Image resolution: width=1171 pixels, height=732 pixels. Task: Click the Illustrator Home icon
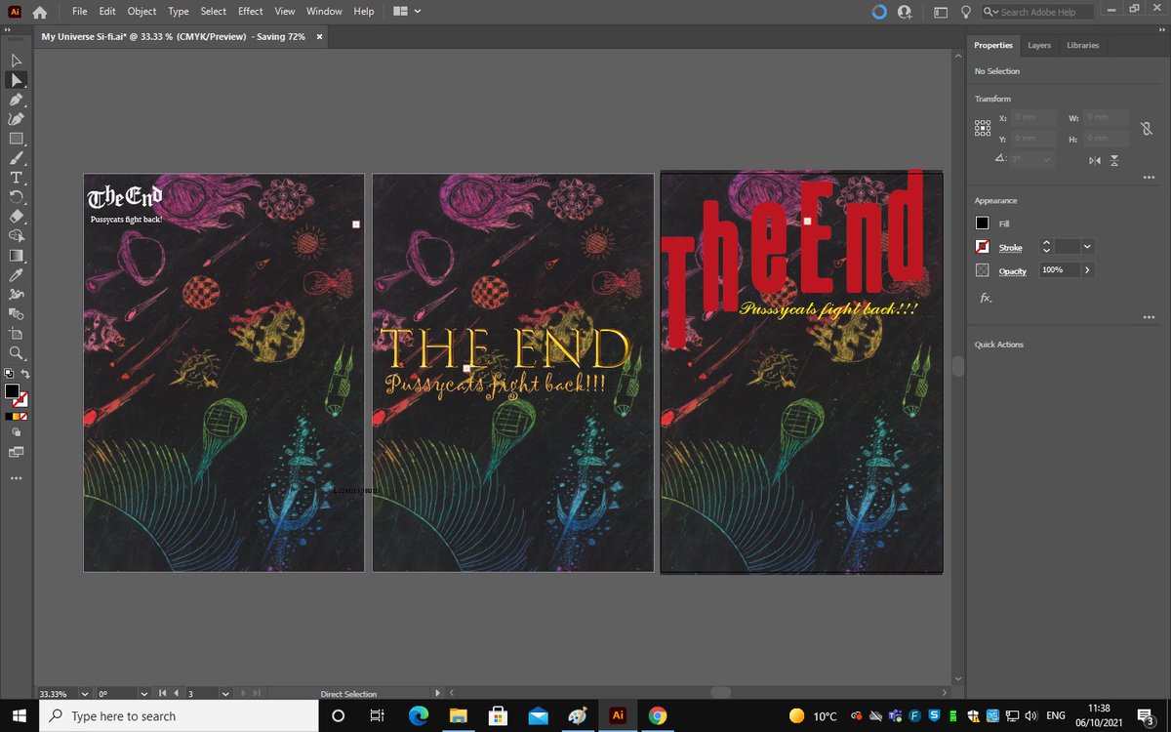40,12
